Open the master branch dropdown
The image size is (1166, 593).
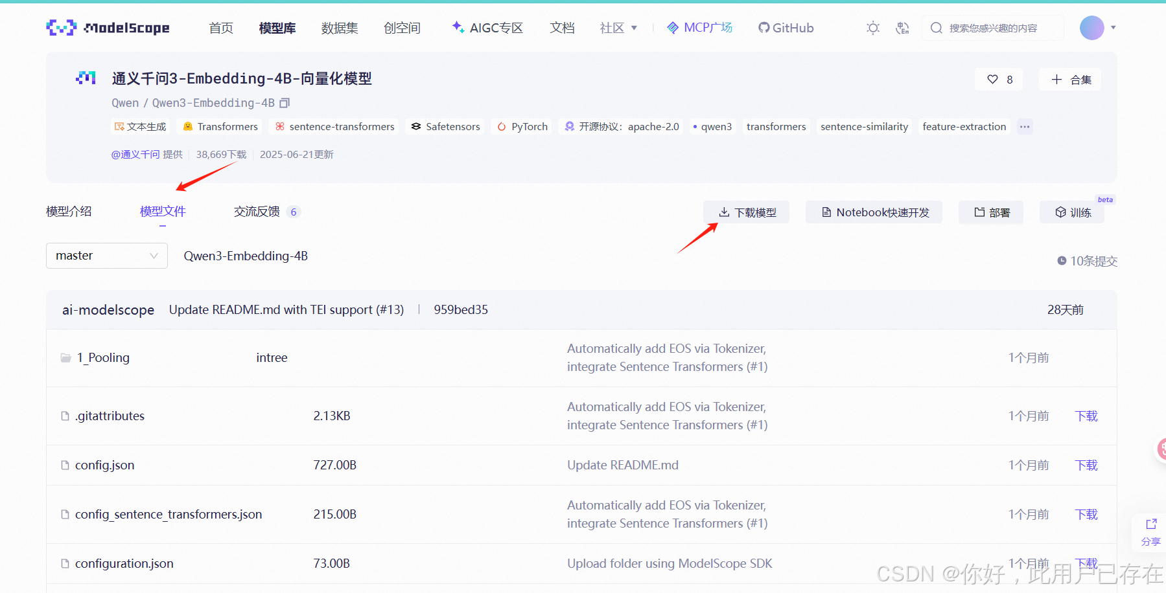pos(107,256)
